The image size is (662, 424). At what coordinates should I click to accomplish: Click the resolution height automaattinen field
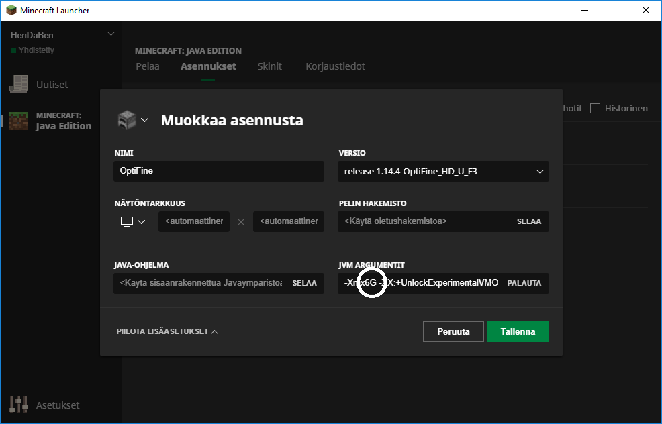(x=289, y=221)
